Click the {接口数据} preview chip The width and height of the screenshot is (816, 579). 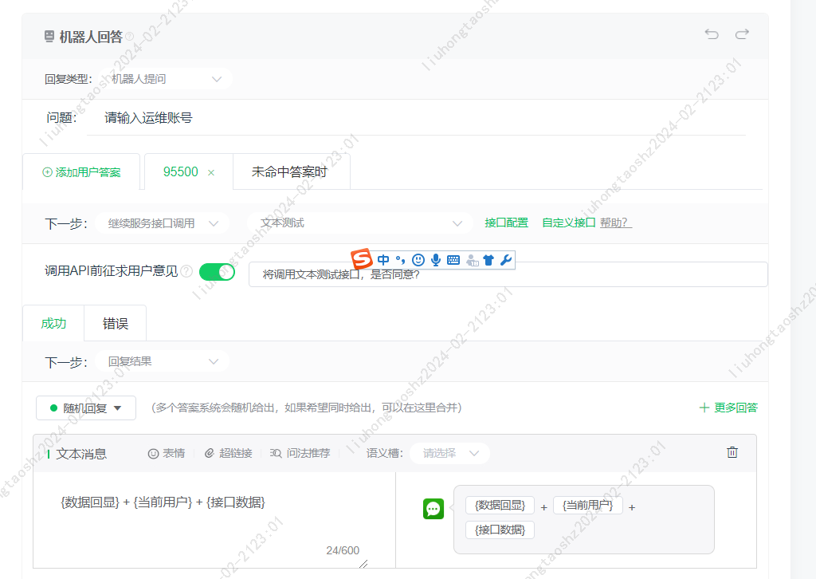(x=500, y=530)
